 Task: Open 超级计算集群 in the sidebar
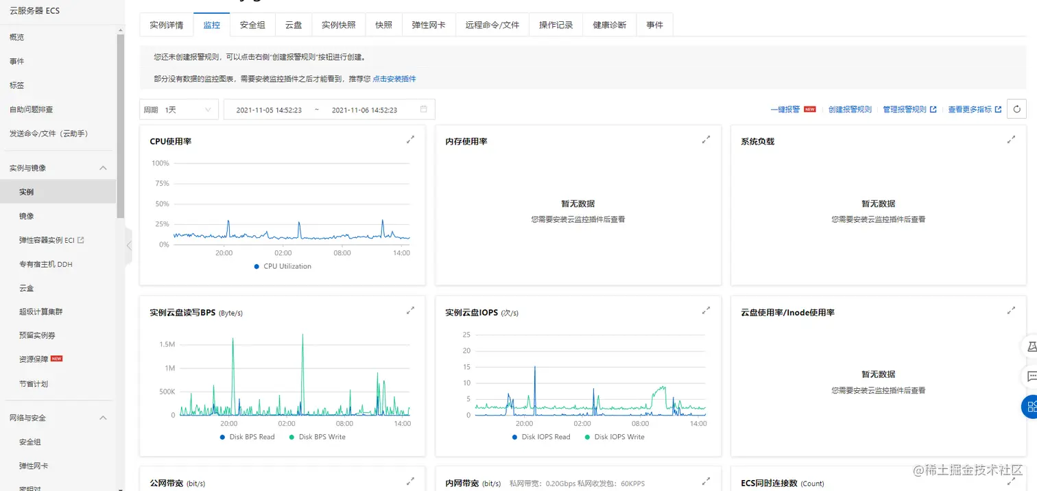pos(40,311)
